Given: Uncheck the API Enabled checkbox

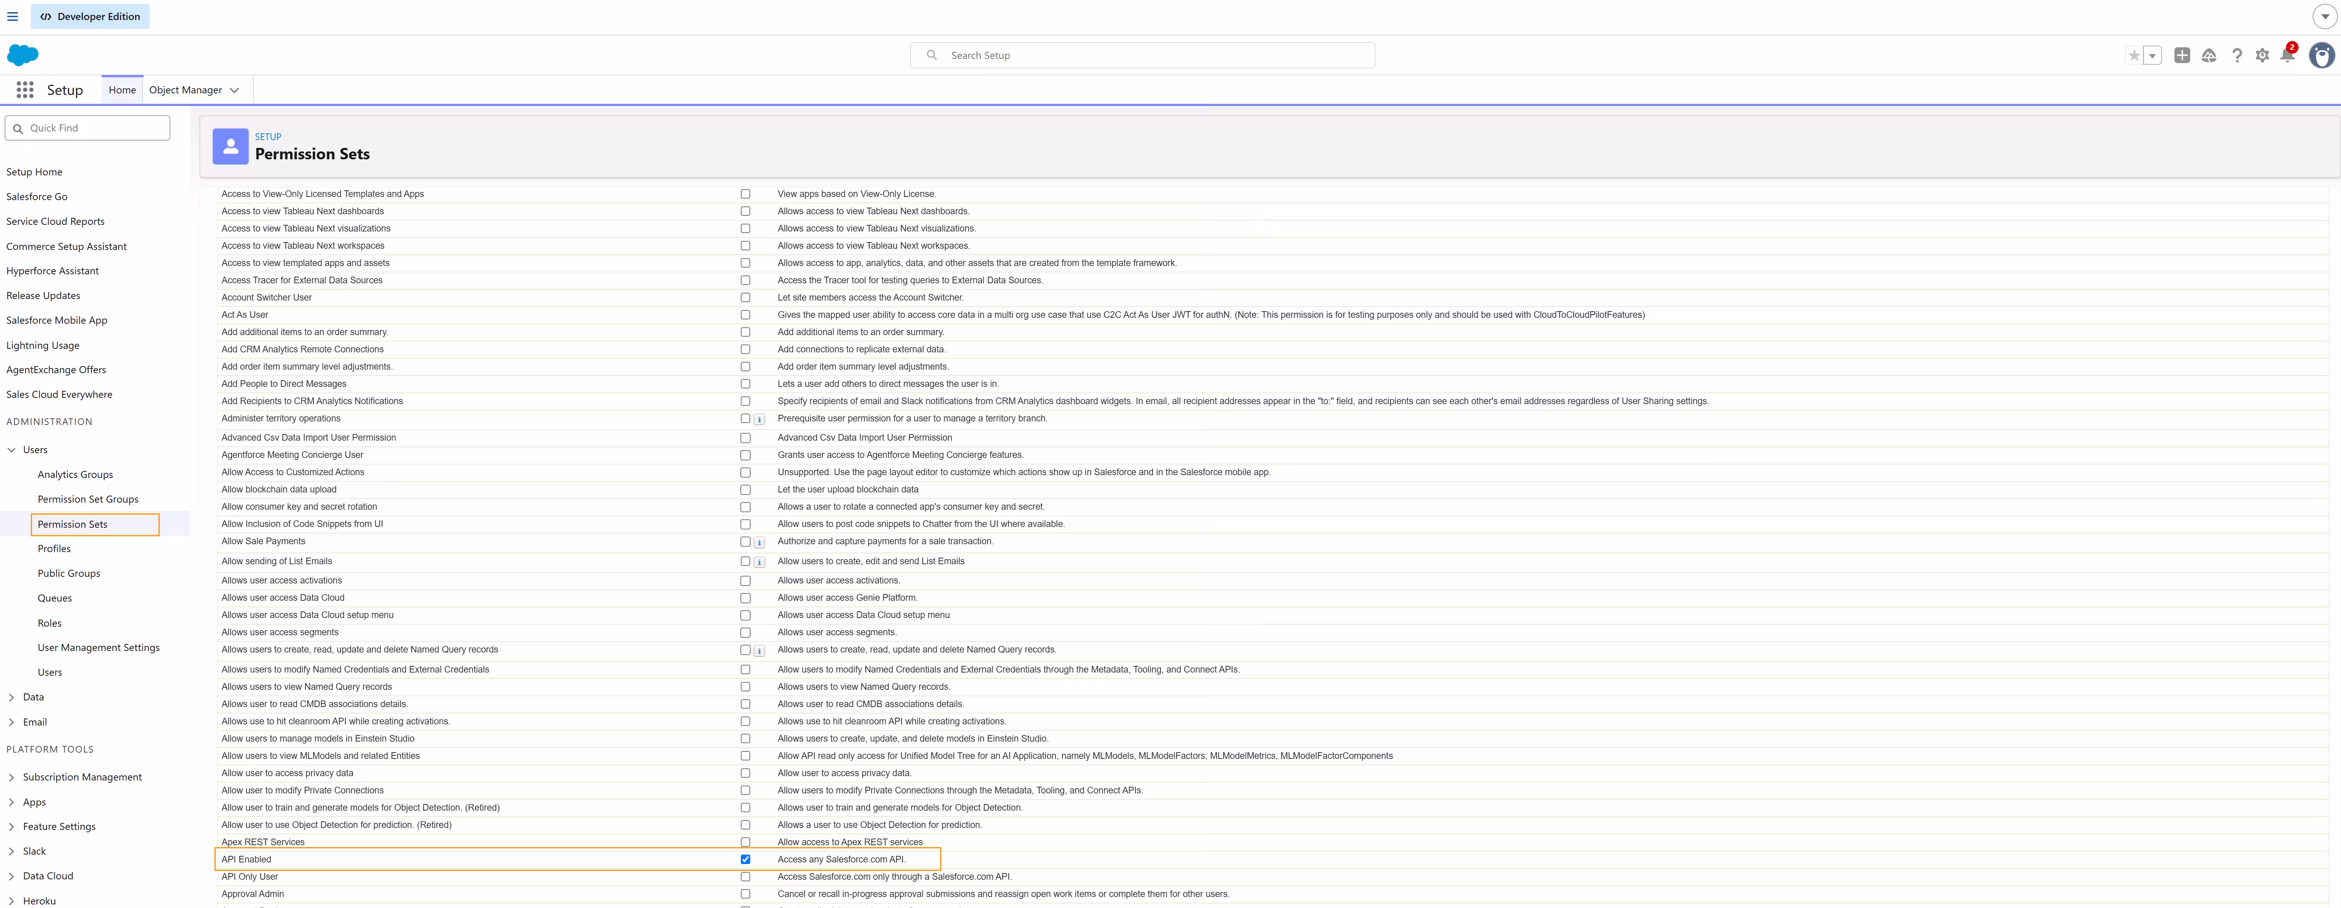Looking at the screenshot, I should tap(745, 859).
